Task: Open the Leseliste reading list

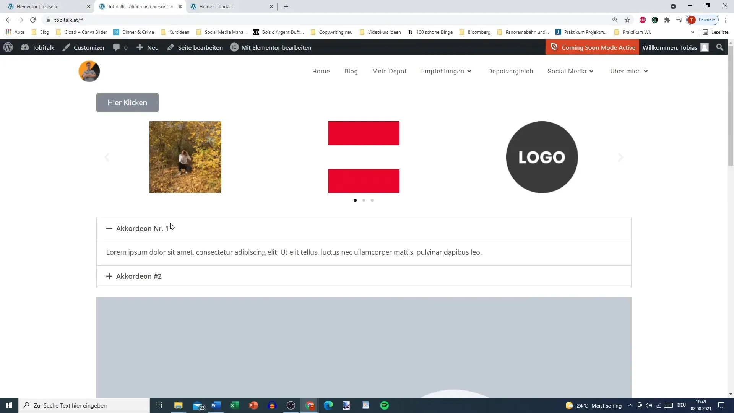Action: (716, 32)
